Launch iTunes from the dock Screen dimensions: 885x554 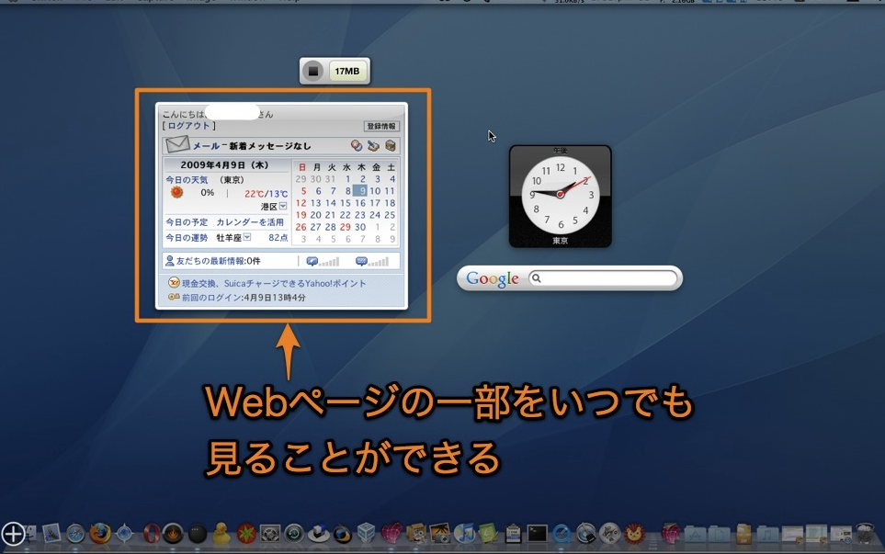point(464,534)
